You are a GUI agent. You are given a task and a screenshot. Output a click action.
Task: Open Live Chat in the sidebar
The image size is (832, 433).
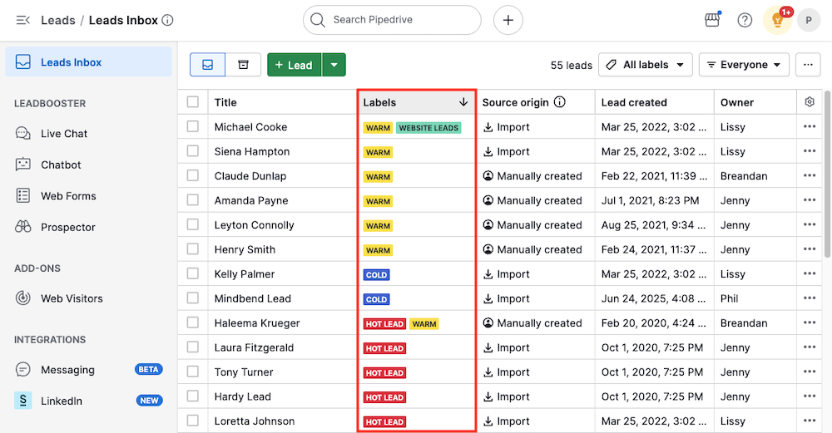click(64, 134)
